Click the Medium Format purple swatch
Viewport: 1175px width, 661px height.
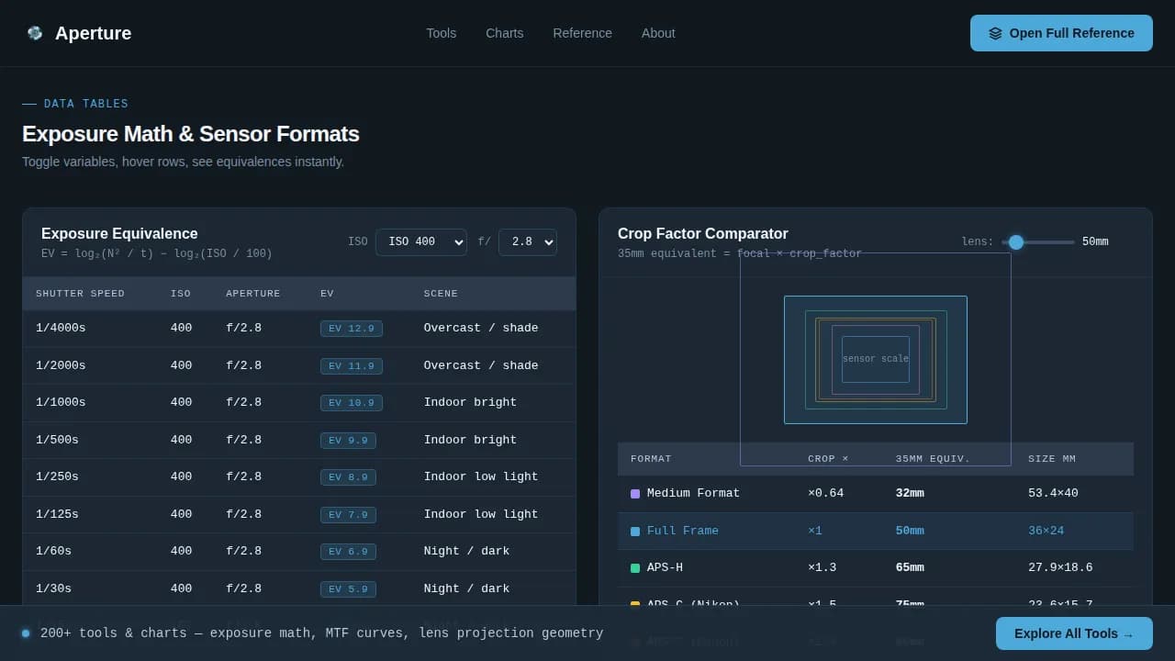[x=635, y=494]
